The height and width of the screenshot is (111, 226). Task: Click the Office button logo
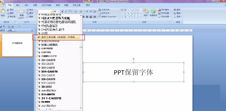[2, 3]
